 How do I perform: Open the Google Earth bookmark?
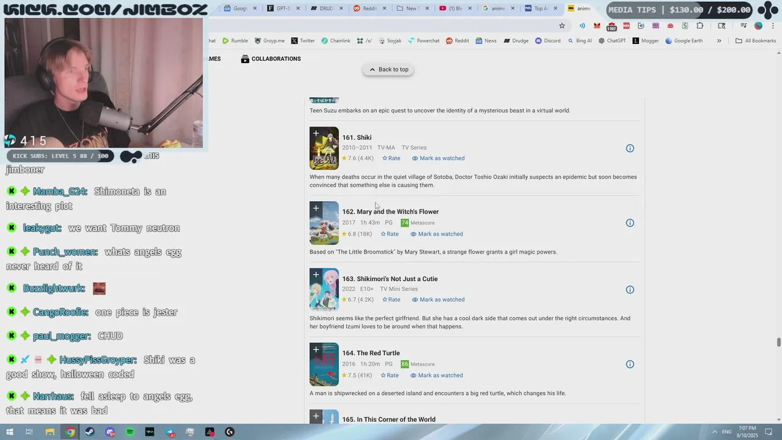click(684, 41)
